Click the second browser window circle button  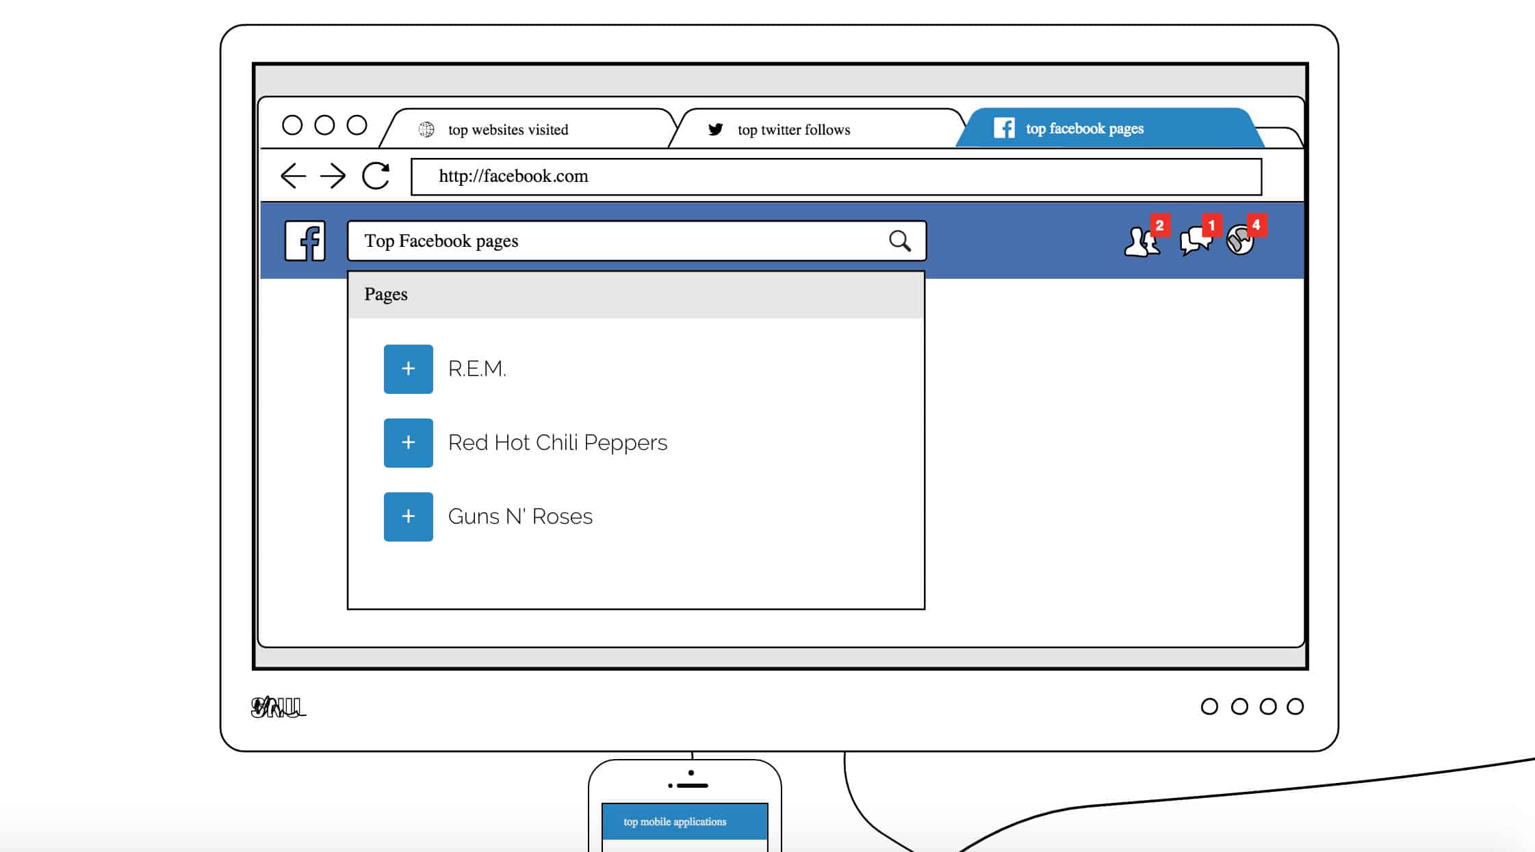[x=324, y=125]
